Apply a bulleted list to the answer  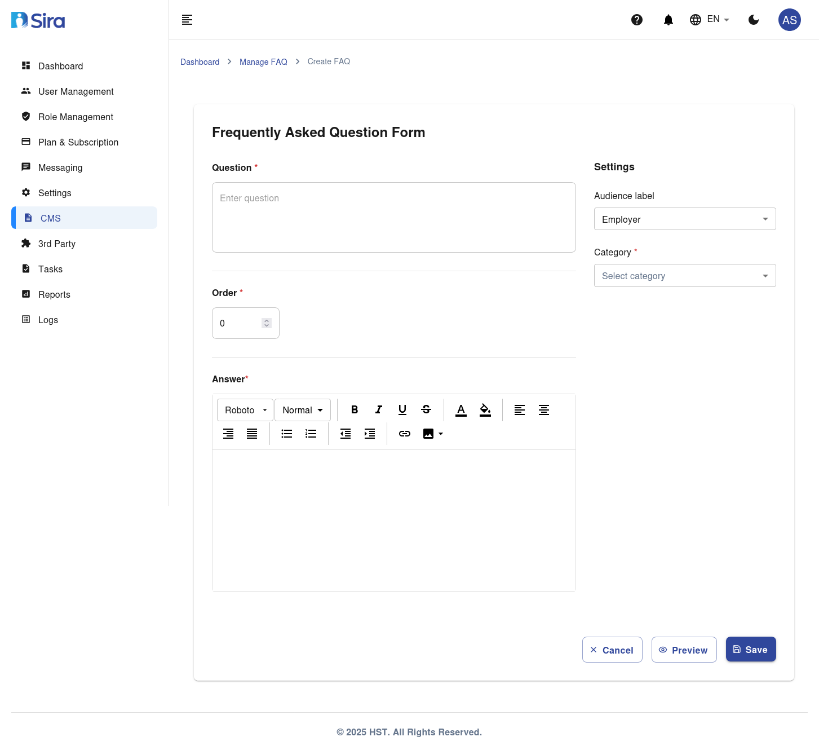(286, 434)
